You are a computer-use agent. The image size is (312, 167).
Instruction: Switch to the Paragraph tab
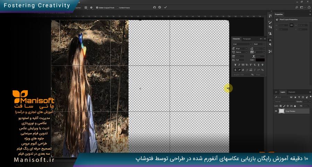pyautogui.click(x=247, y=39)
